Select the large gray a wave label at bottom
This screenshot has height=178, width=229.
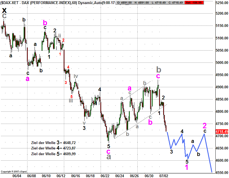click(x=109, y=157)
